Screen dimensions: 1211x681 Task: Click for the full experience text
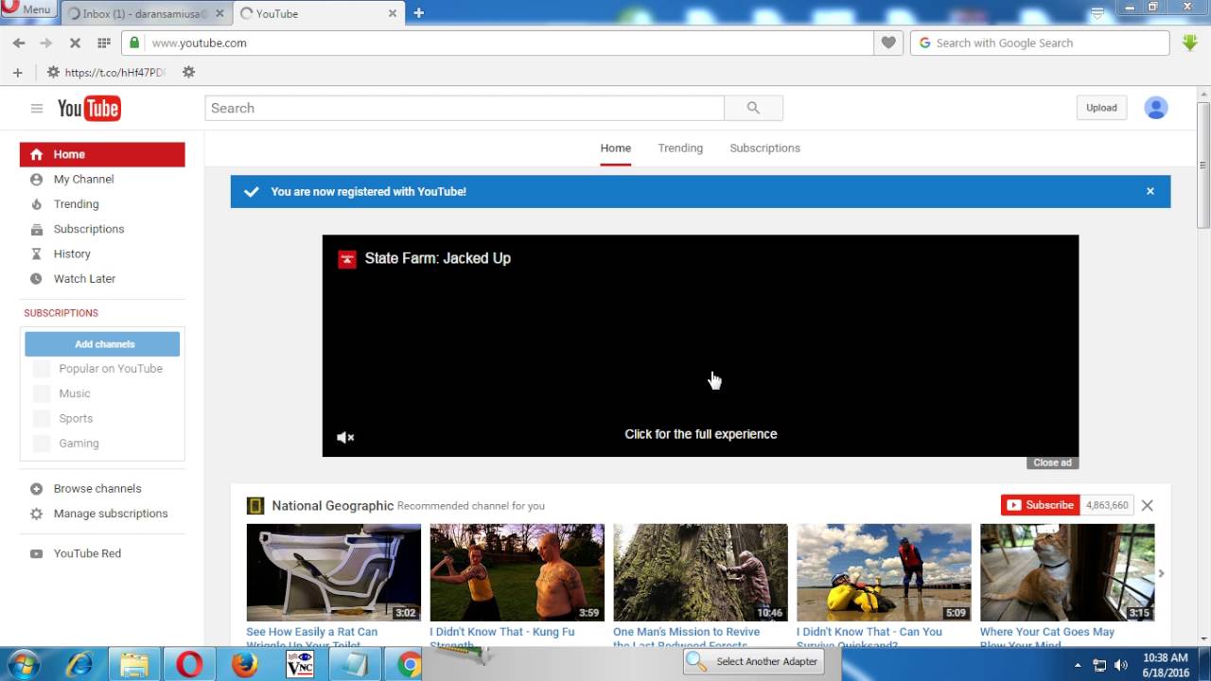[x=701, y=434]
